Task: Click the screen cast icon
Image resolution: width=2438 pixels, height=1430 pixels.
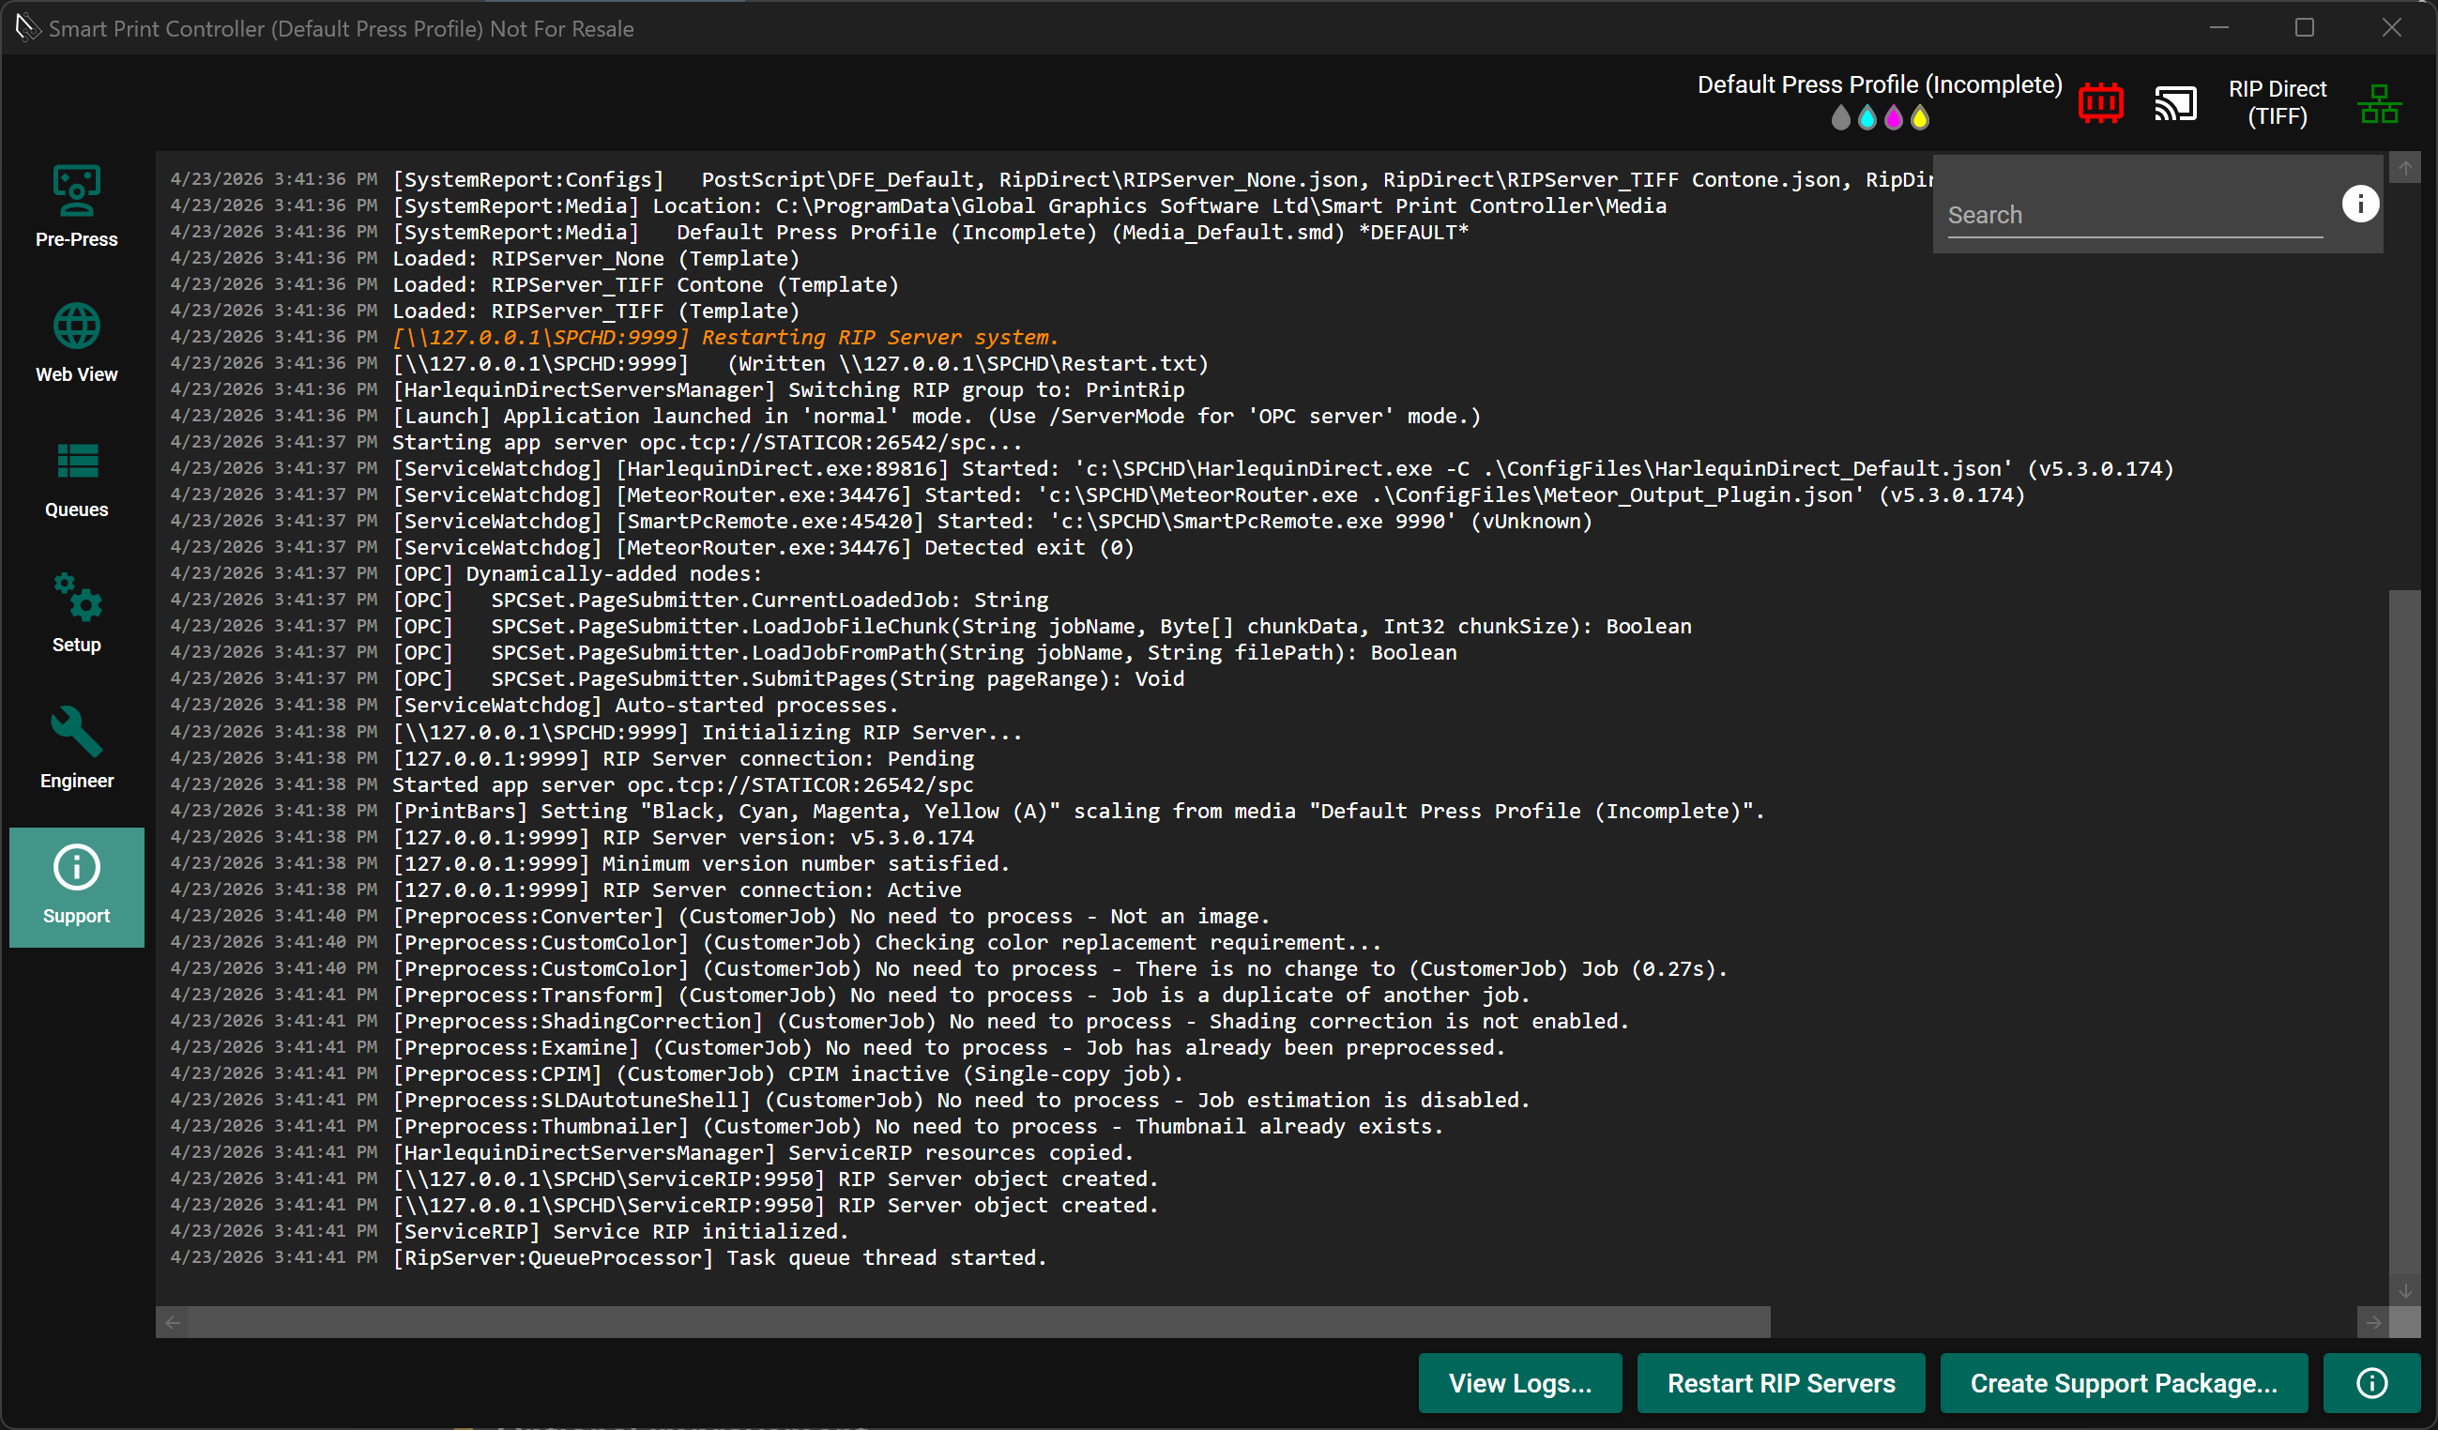Action: pos(2175,102)
